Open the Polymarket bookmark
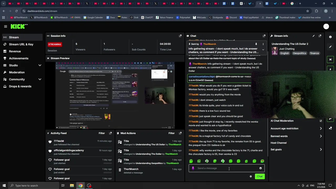 183,18
